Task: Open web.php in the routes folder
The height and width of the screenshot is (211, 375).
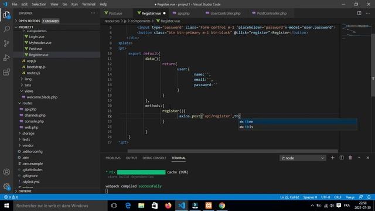Action: tap(31, 127)
